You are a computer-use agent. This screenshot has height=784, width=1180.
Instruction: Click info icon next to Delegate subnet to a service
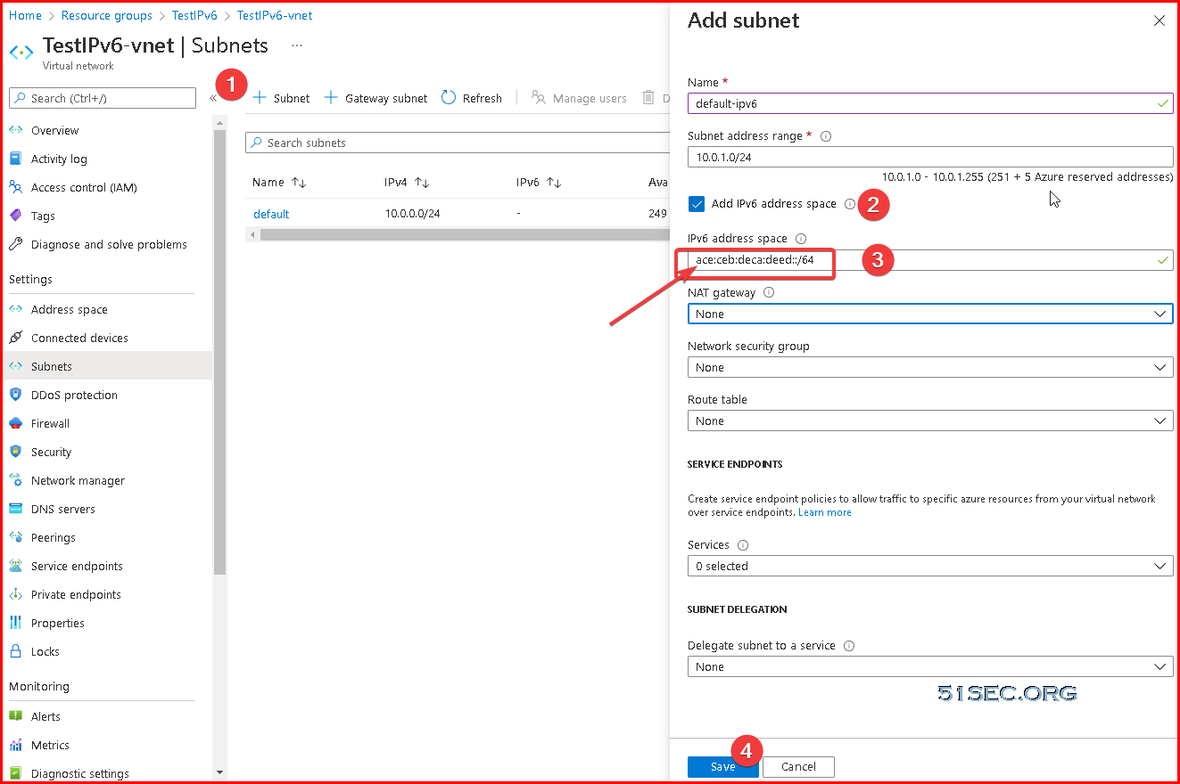click(849, 646)
